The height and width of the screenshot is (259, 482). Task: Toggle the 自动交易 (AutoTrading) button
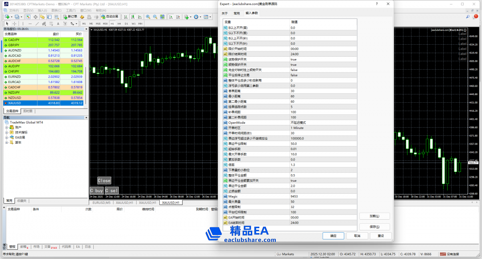tap(109, 17)
